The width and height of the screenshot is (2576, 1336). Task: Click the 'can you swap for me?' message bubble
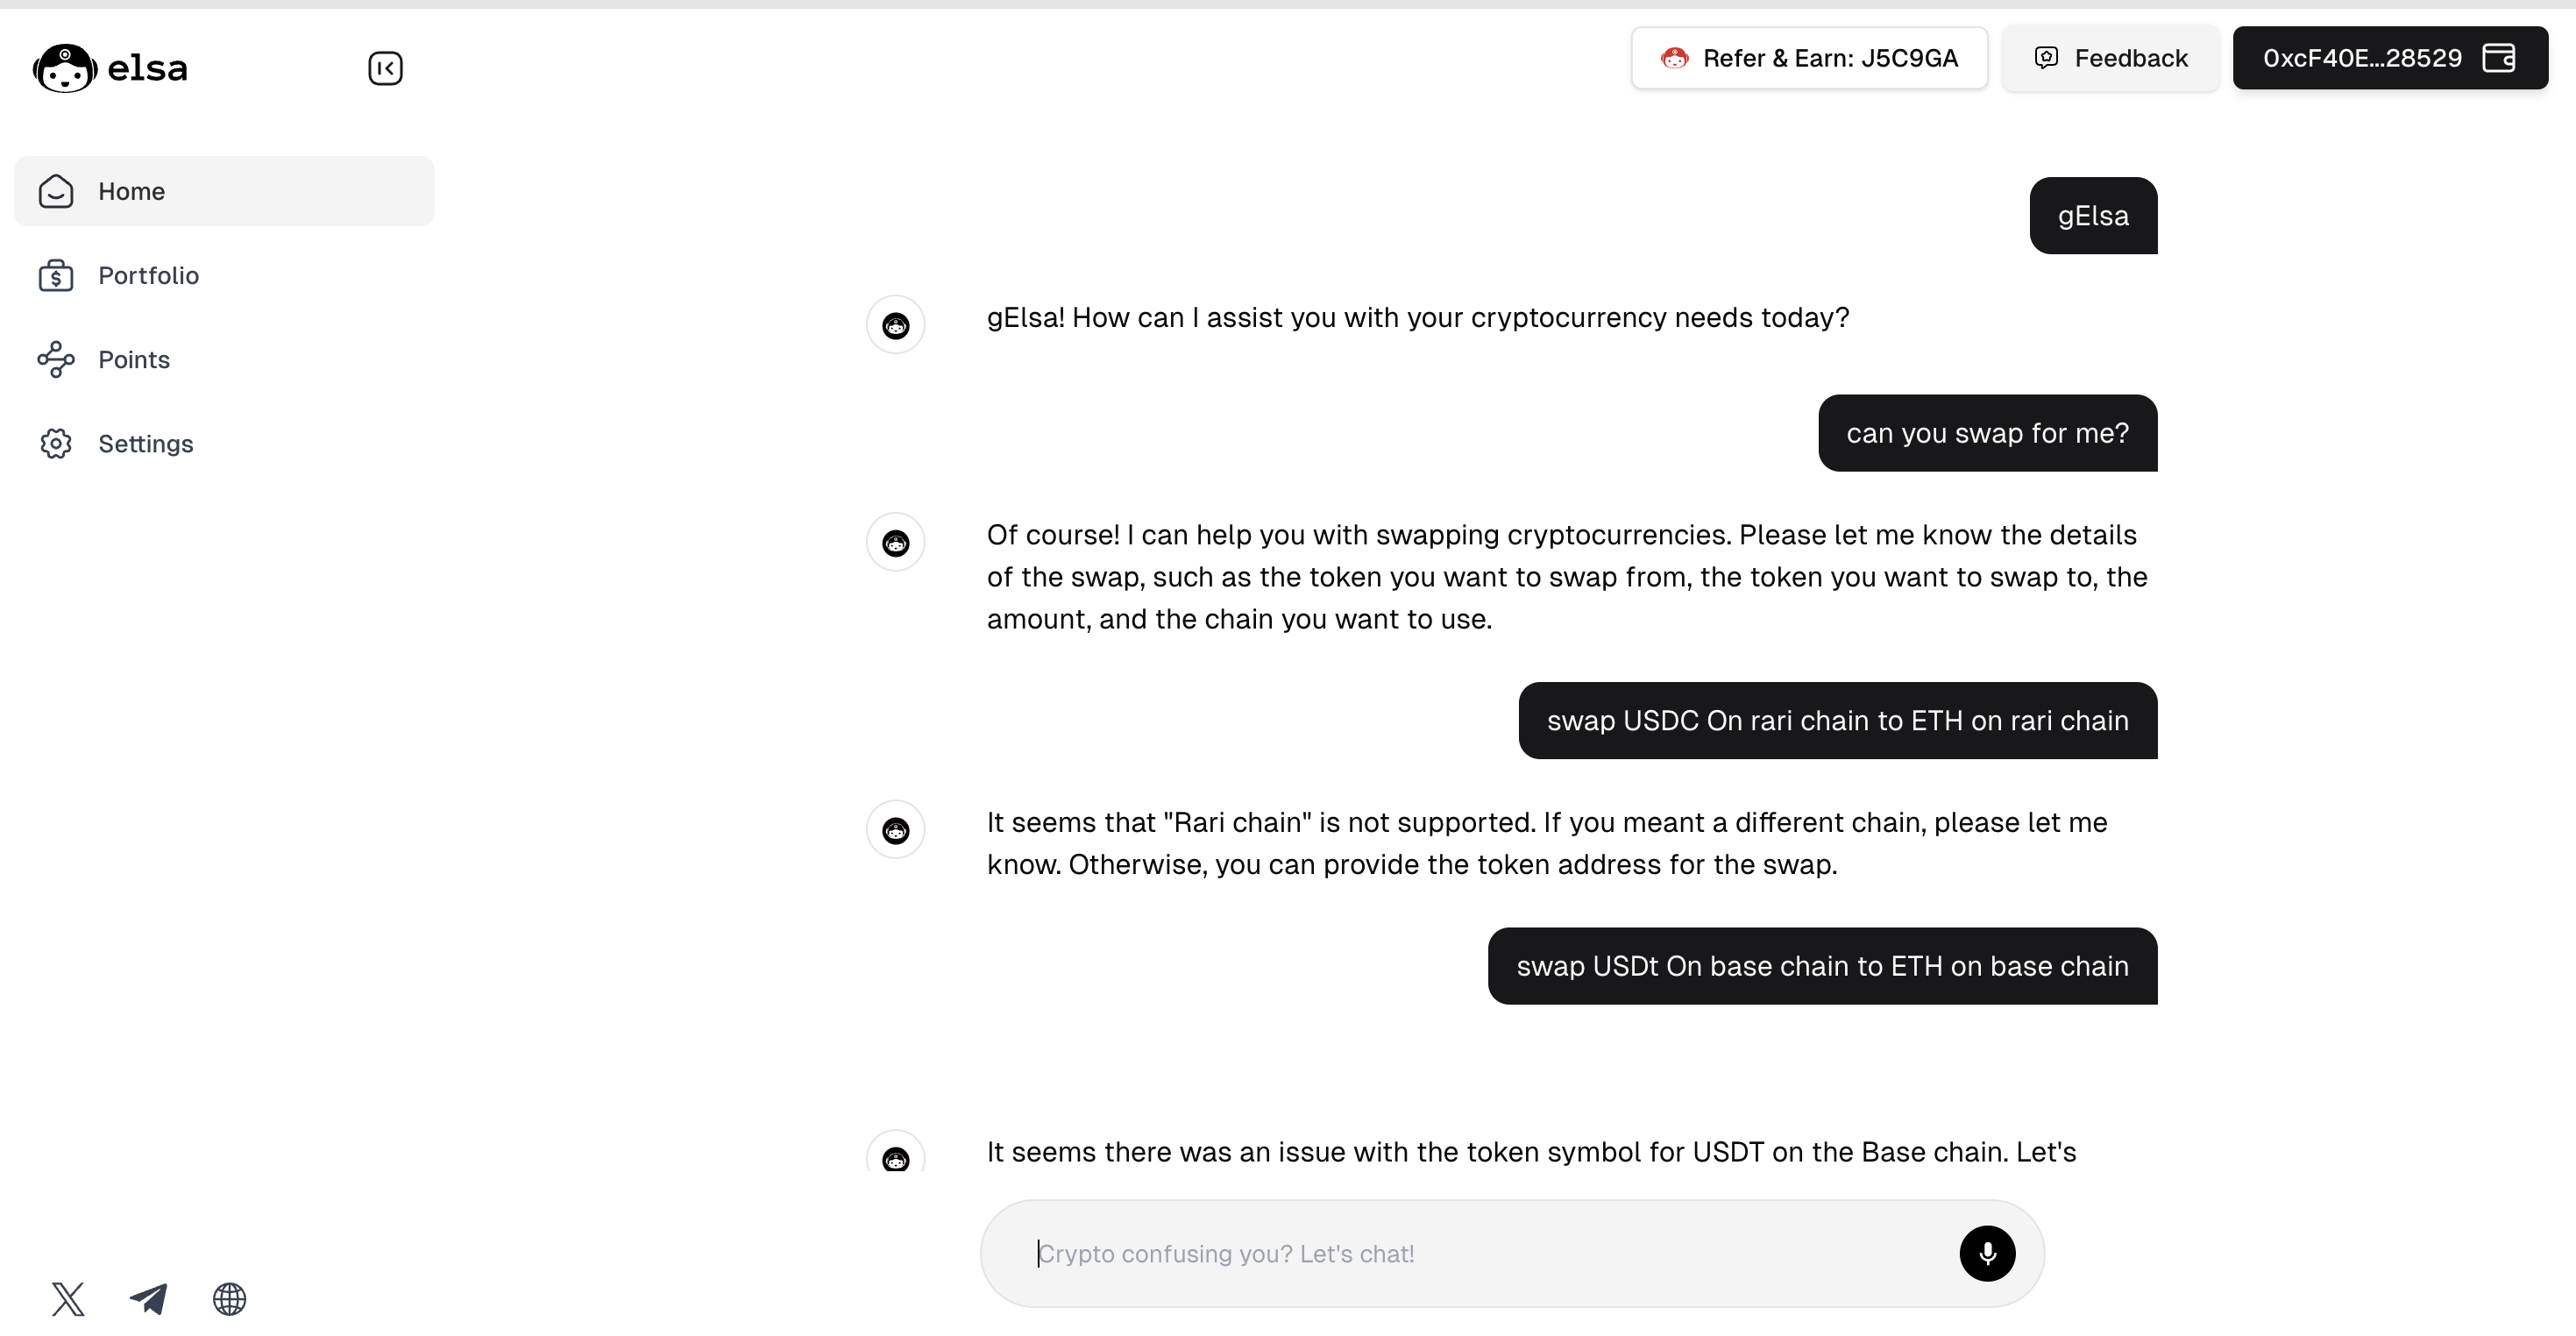point(1987,433)
